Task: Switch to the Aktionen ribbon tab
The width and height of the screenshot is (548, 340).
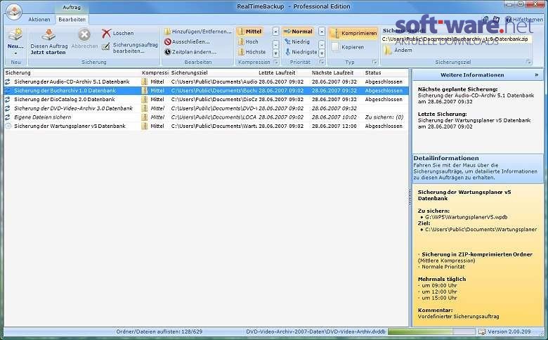Action: tap(39, 20)
